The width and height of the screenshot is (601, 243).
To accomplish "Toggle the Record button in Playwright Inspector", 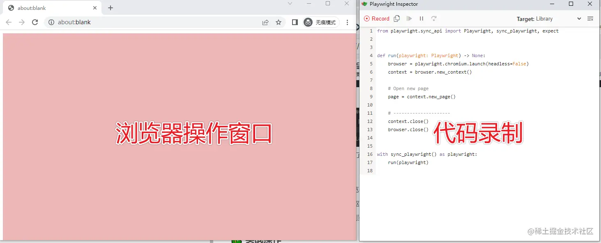I will click(x=376, y=18).
